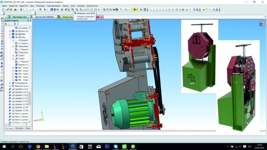Switch input language via РУС indicator

pyautogui.click(x=249, y=146)
